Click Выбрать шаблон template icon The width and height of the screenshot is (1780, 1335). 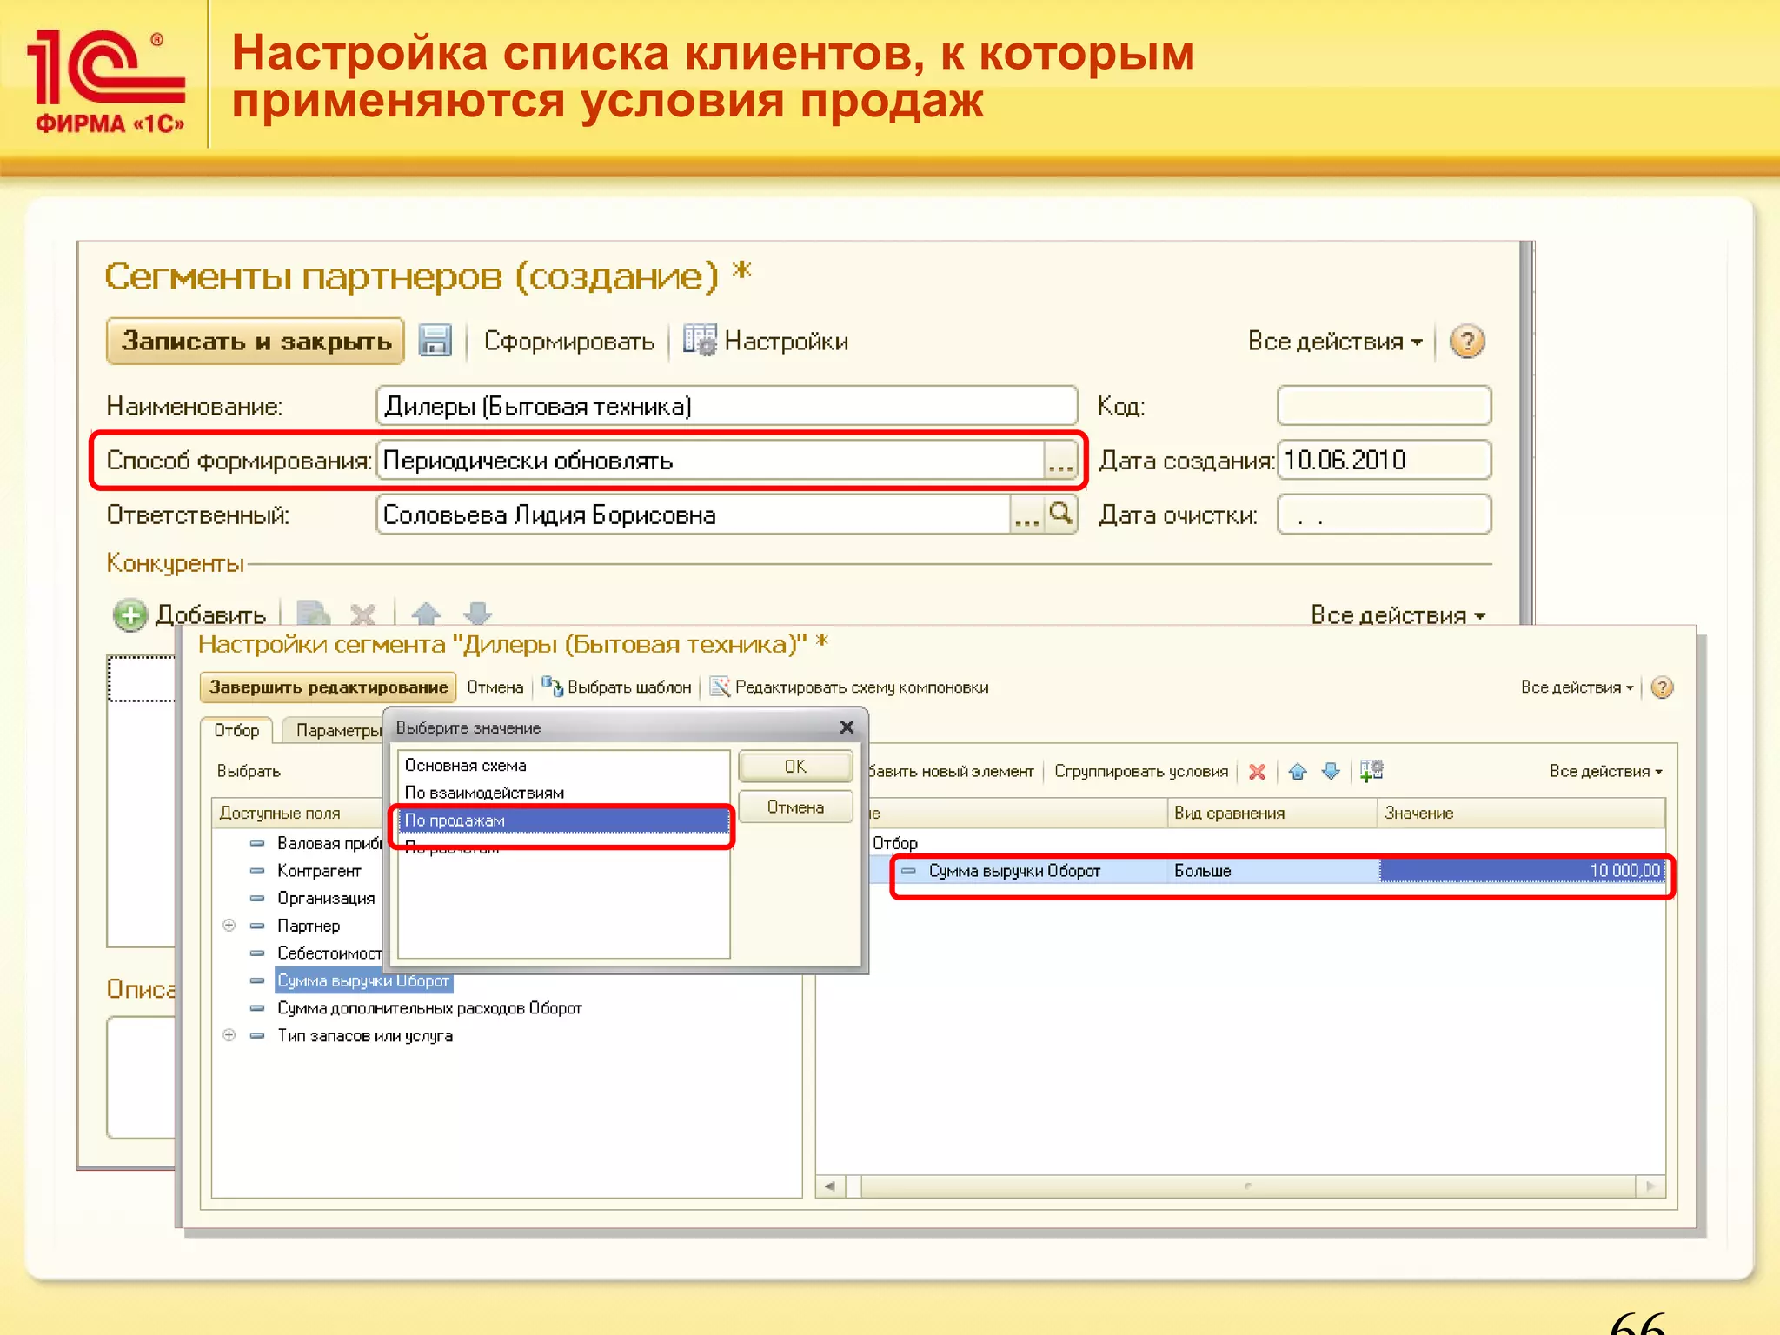click(x=552, y=687)
